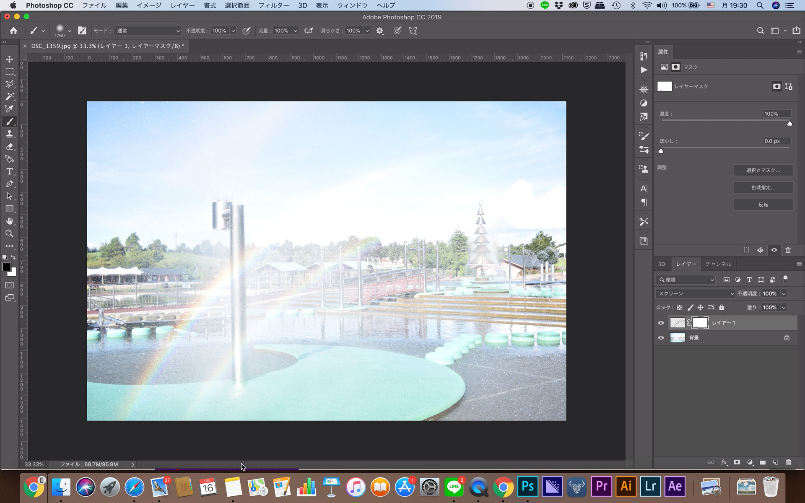Screen dimensions: 805x503
Task: Select the Move tool
Action: (9, 59)
